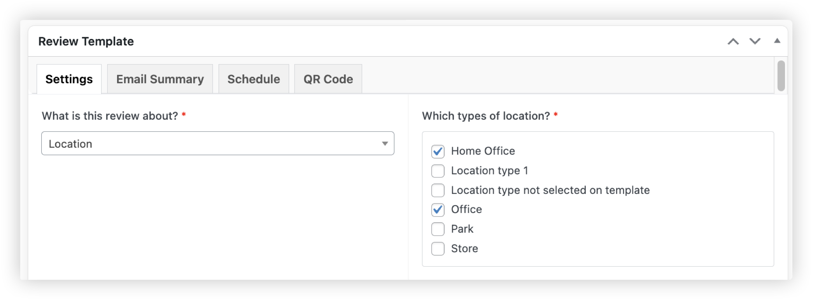This screenshot has width=813, height=300.
Task: Tick the Park checkbox
Action: [x=438, y=229]
